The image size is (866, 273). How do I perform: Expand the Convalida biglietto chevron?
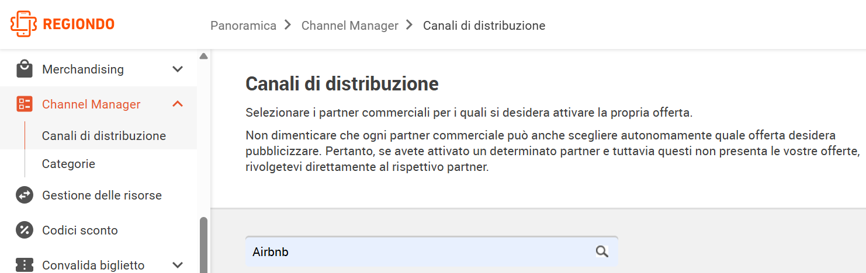point(178,265)
